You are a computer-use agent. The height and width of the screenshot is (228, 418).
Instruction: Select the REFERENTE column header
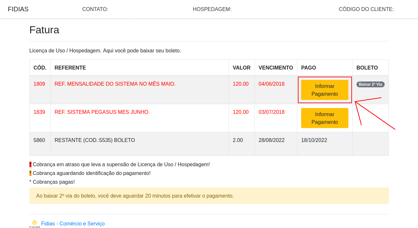click(70, 68)
